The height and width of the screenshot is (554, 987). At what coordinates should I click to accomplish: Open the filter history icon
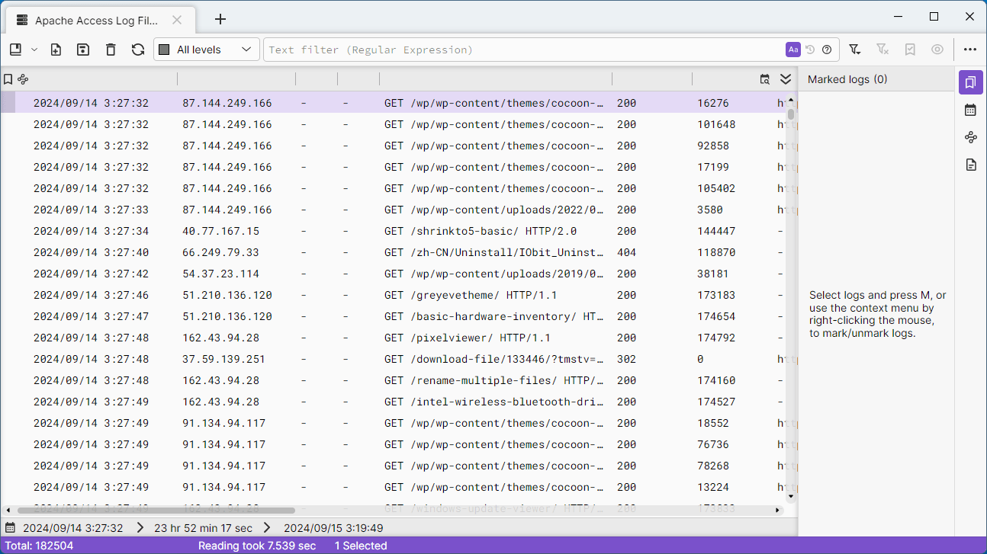(x=810, y=50)
